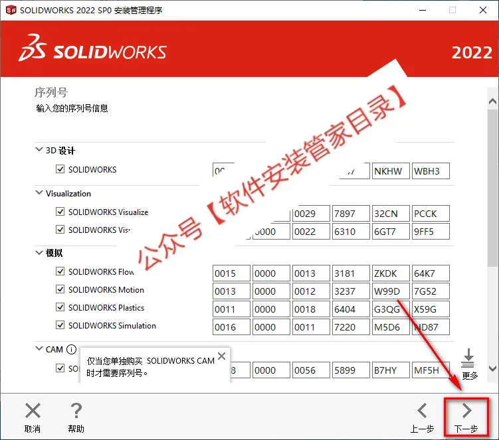Image resolution: width=499 pixels, height=440 pixels.
Task: Click the SOLIDWORKS app icon in title bar
Action: pos(11,10)
